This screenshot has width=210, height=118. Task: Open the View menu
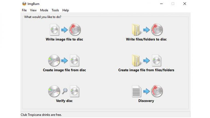[x=33, y=10]
